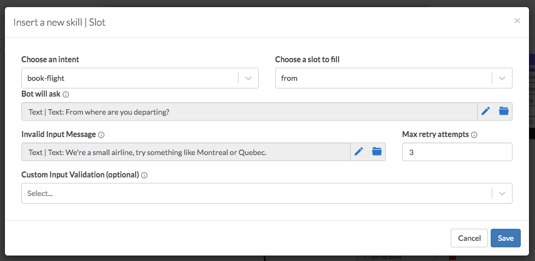This screenshot has width=535, height=261.
Task: Click 'From where are you departing?' text field
Action: pos(249,111)
